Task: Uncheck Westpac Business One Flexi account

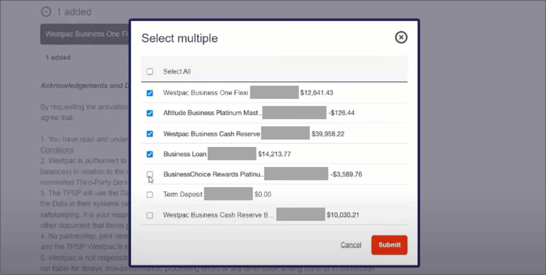Action: pos(150,93)
